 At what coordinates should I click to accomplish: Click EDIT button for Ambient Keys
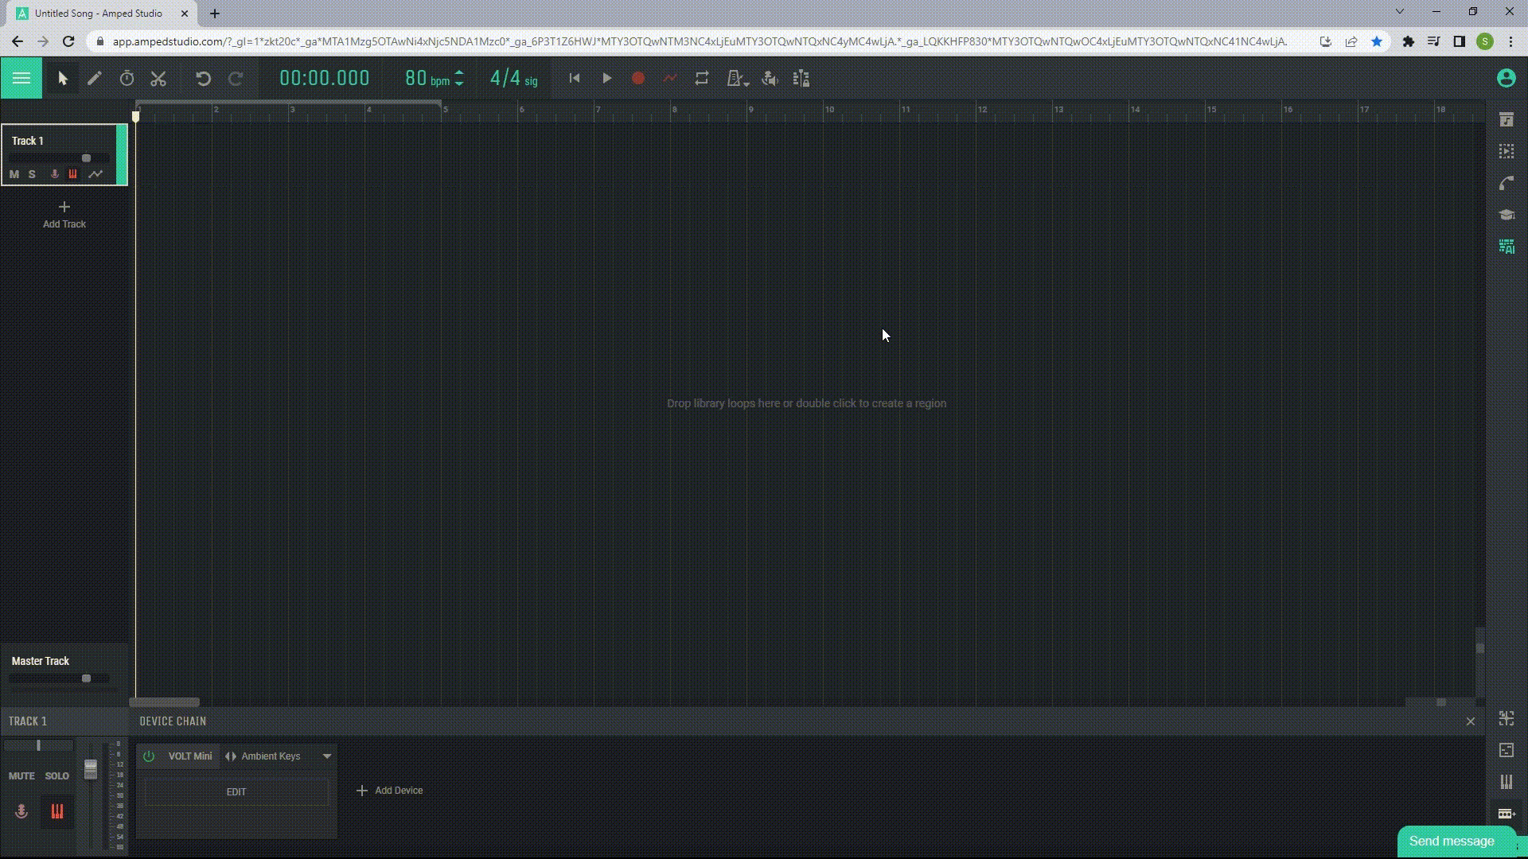click(236, 791)
